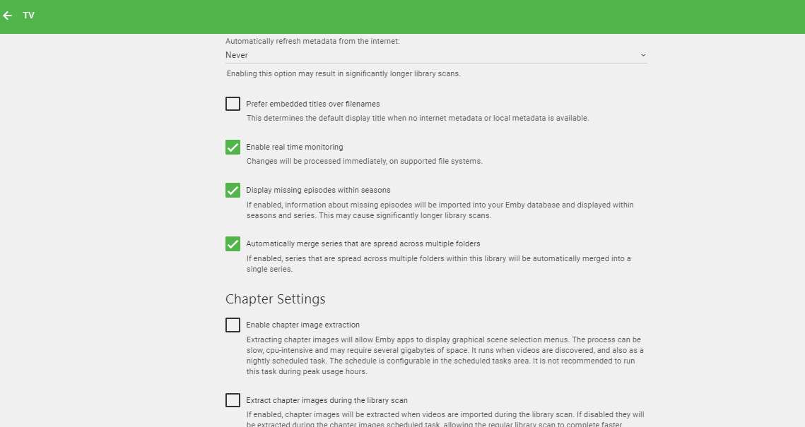The image size is (805, 427).
Task: Click the Automatically refresh metadata from the internet label
Action: pos(312,41)
